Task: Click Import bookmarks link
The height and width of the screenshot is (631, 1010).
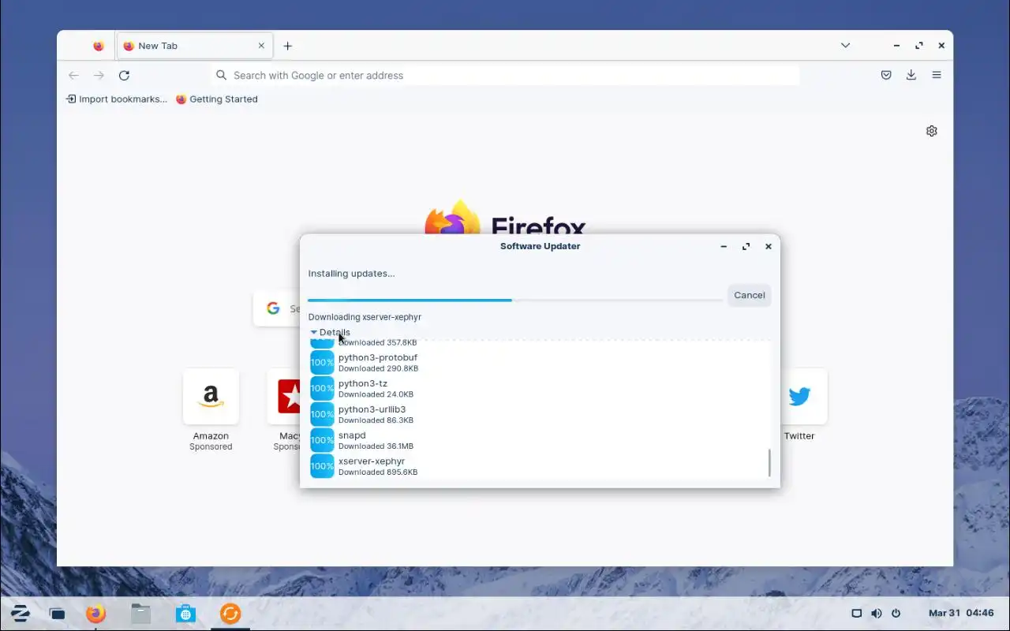Action: [x=117, y=99]
